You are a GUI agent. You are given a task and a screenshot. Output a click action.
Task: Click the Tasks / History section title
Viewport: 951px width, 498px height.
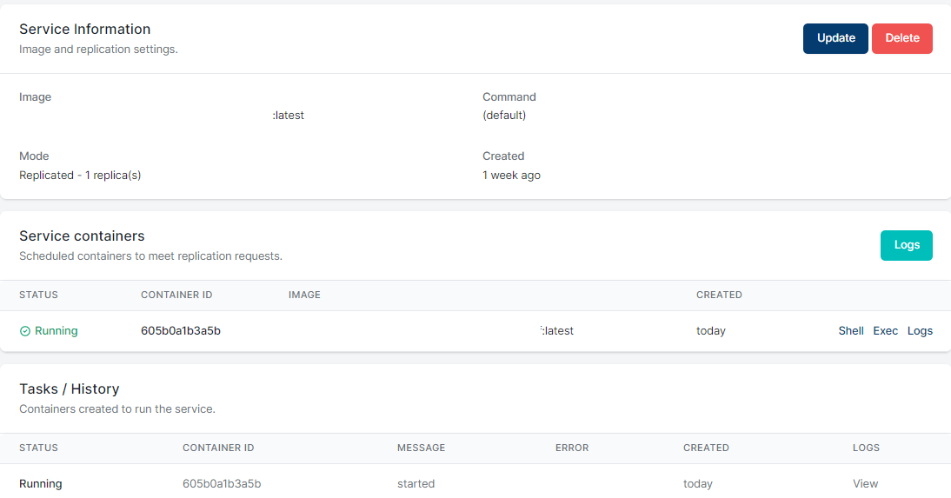pyautogui.click(x=70, y=388)
